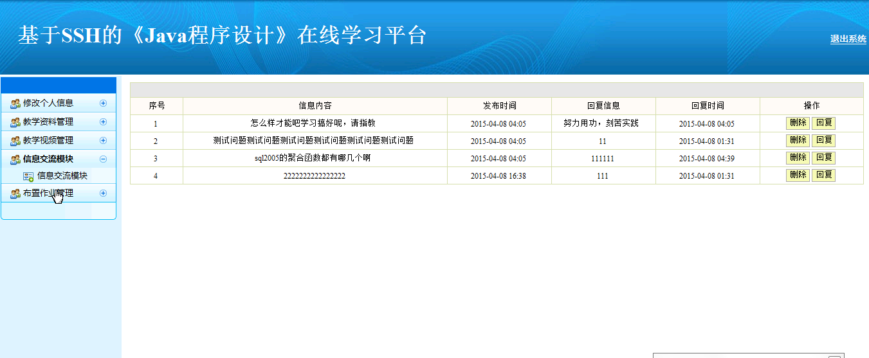Image resolution: width=869 pixels, height=358 pixels.
Task: Reply to row 4 with the 回复 button
Action: (x=823, y=175)
